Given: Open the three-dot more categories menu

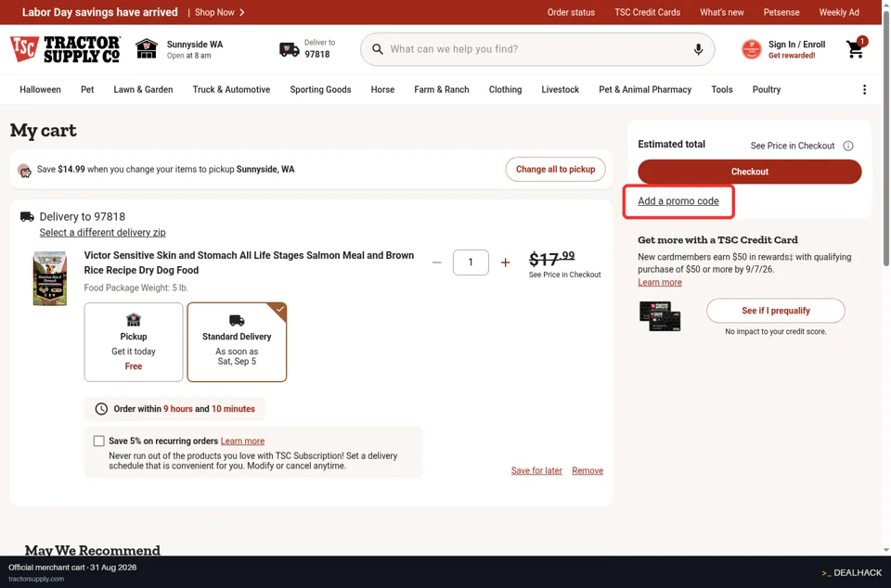Looking at the screenshot, I should 864,90.
